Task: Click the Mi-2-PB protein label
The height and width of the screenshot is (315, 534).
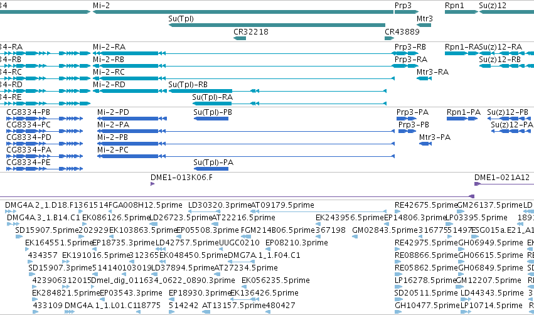Action: [x=112, y=137]
